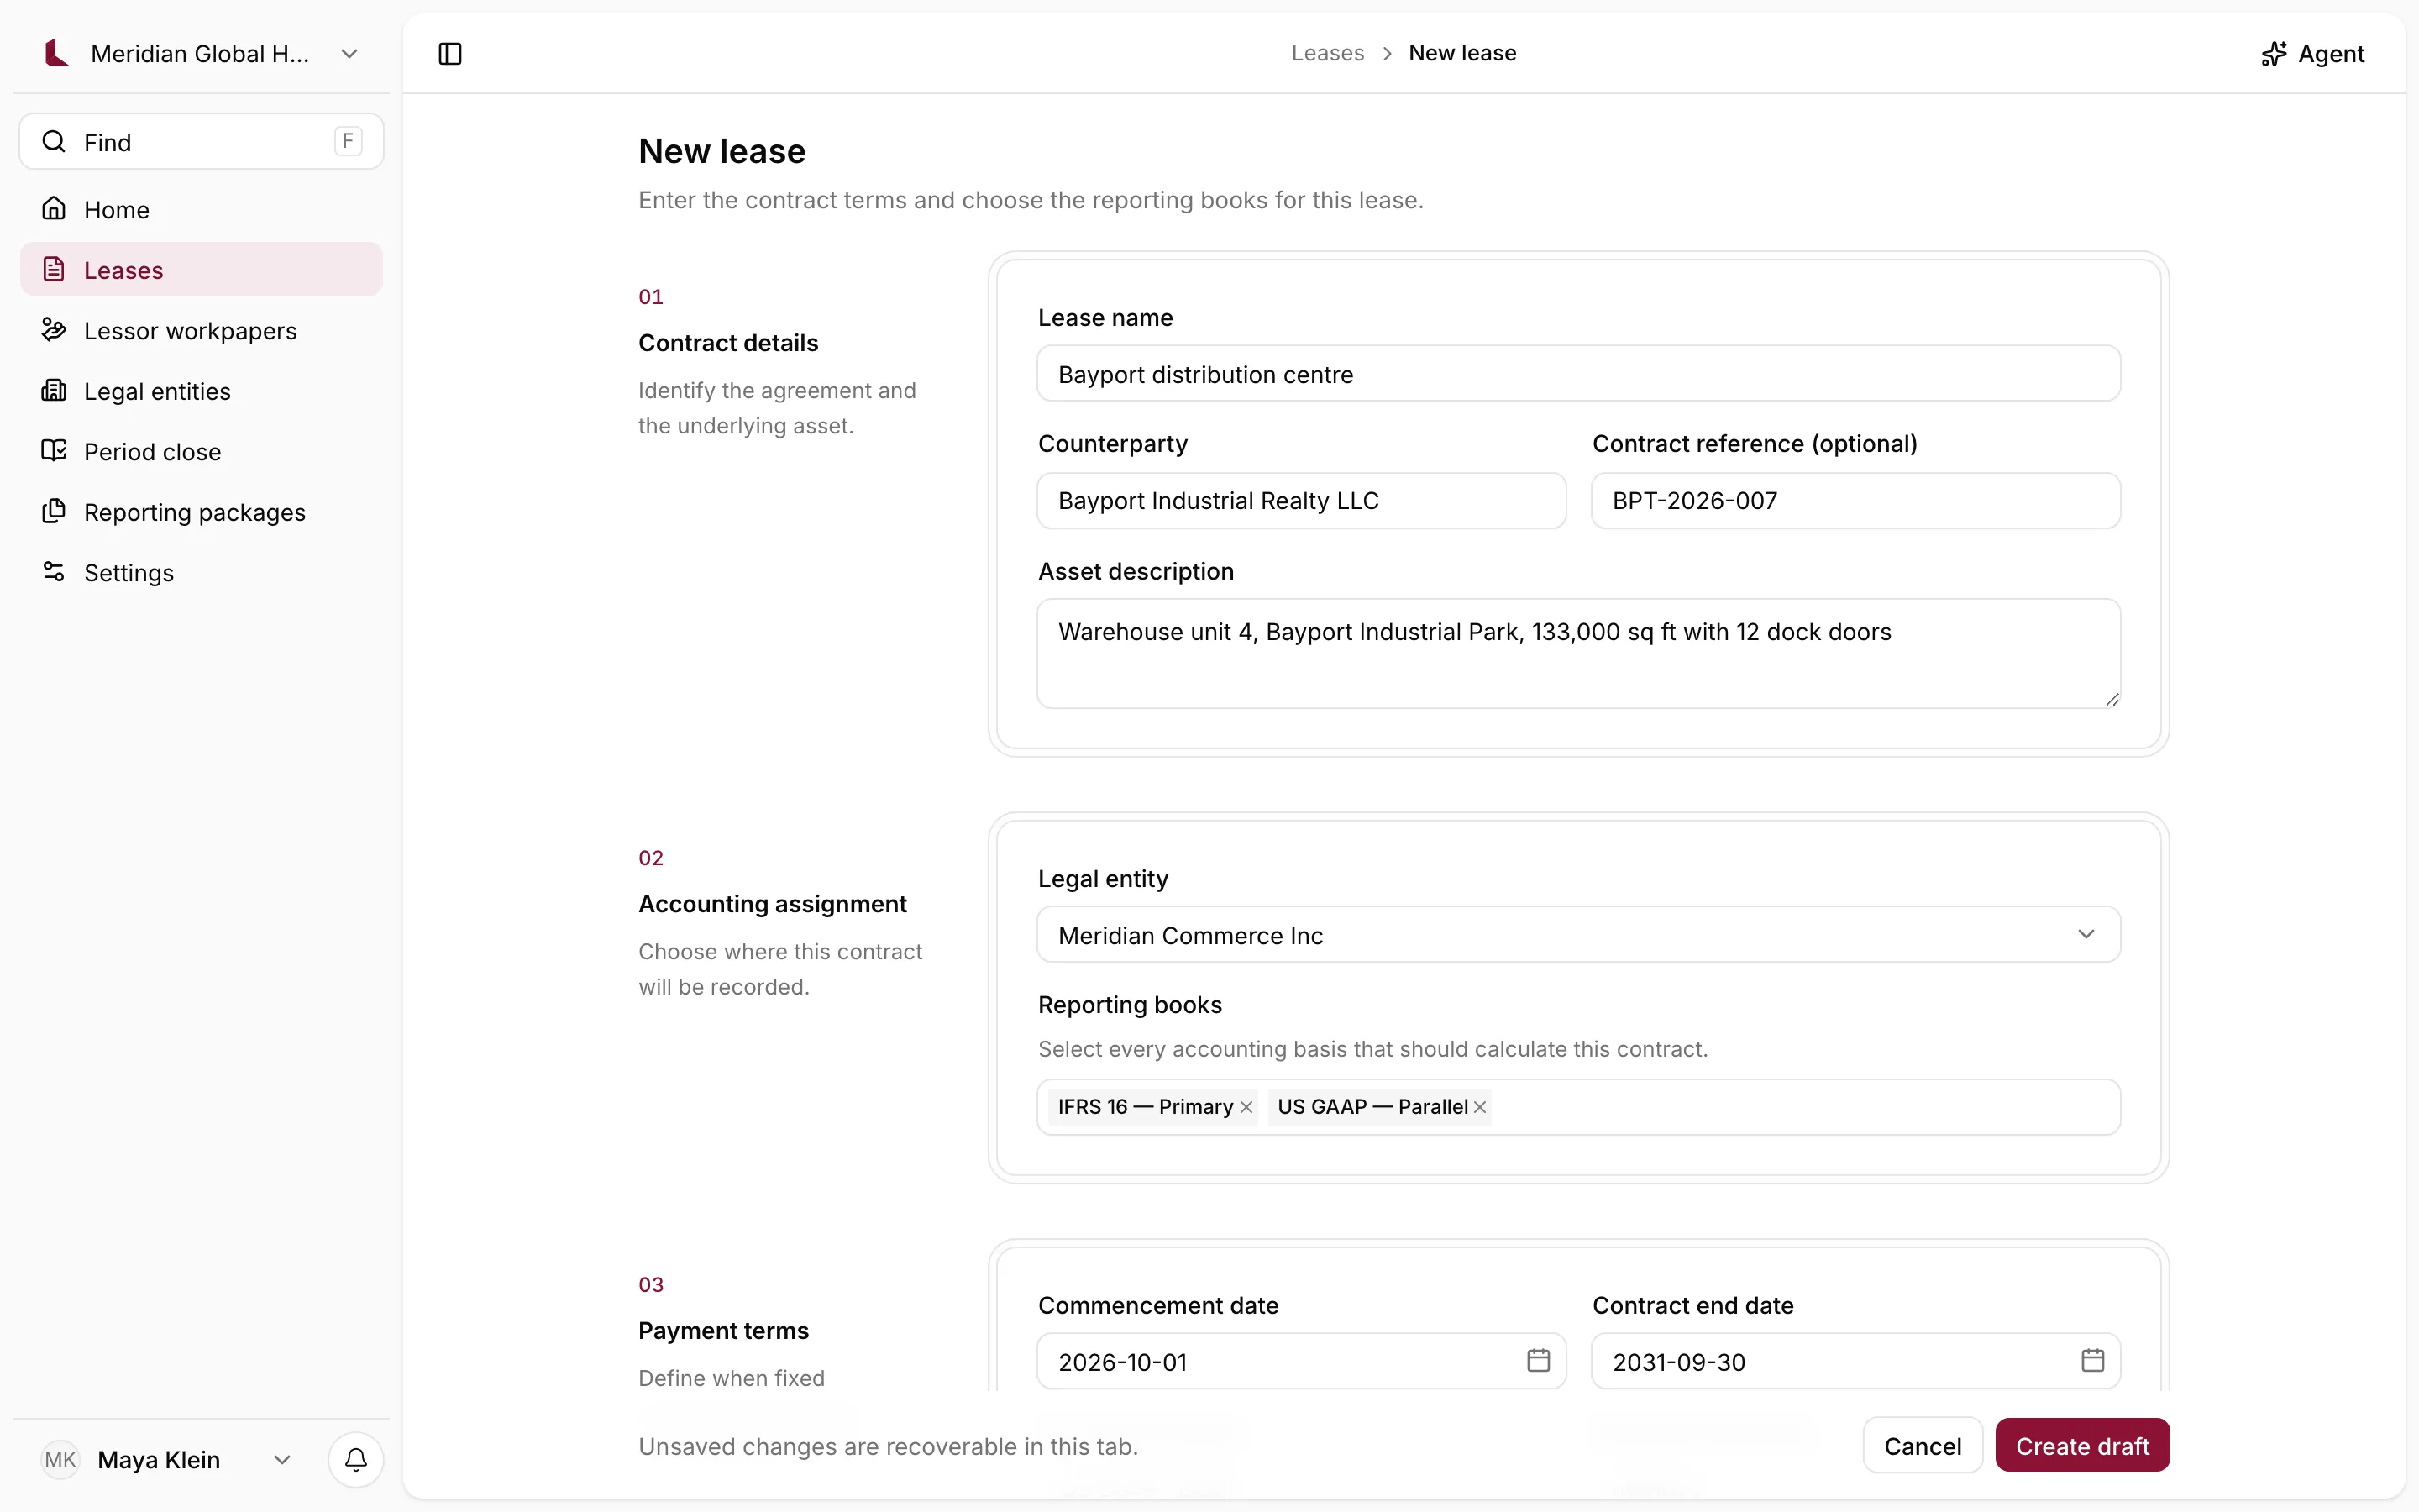The image size is (2419, 1512).
Task: Click the Reporting packages icon
Action: tap(54, 511)
